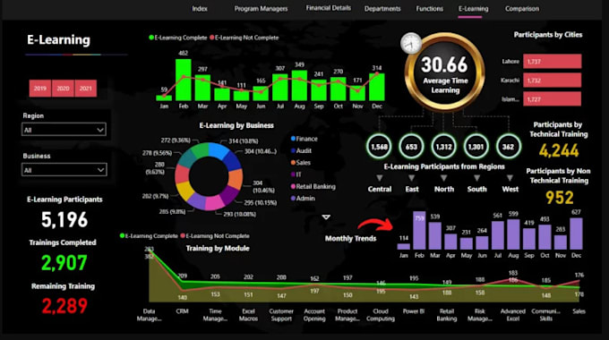Click the E-Learning tab
The image size is (609, 340).
473,9
